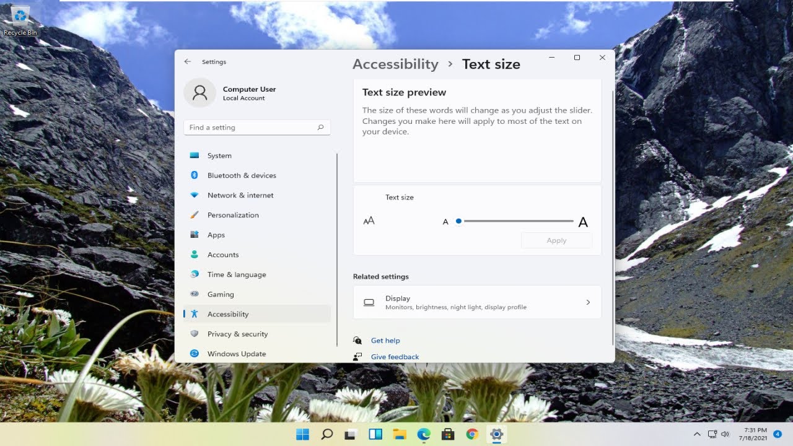Click the Text size slider track
This screenshot has height=446, width=793.
[x=518, y=221]
